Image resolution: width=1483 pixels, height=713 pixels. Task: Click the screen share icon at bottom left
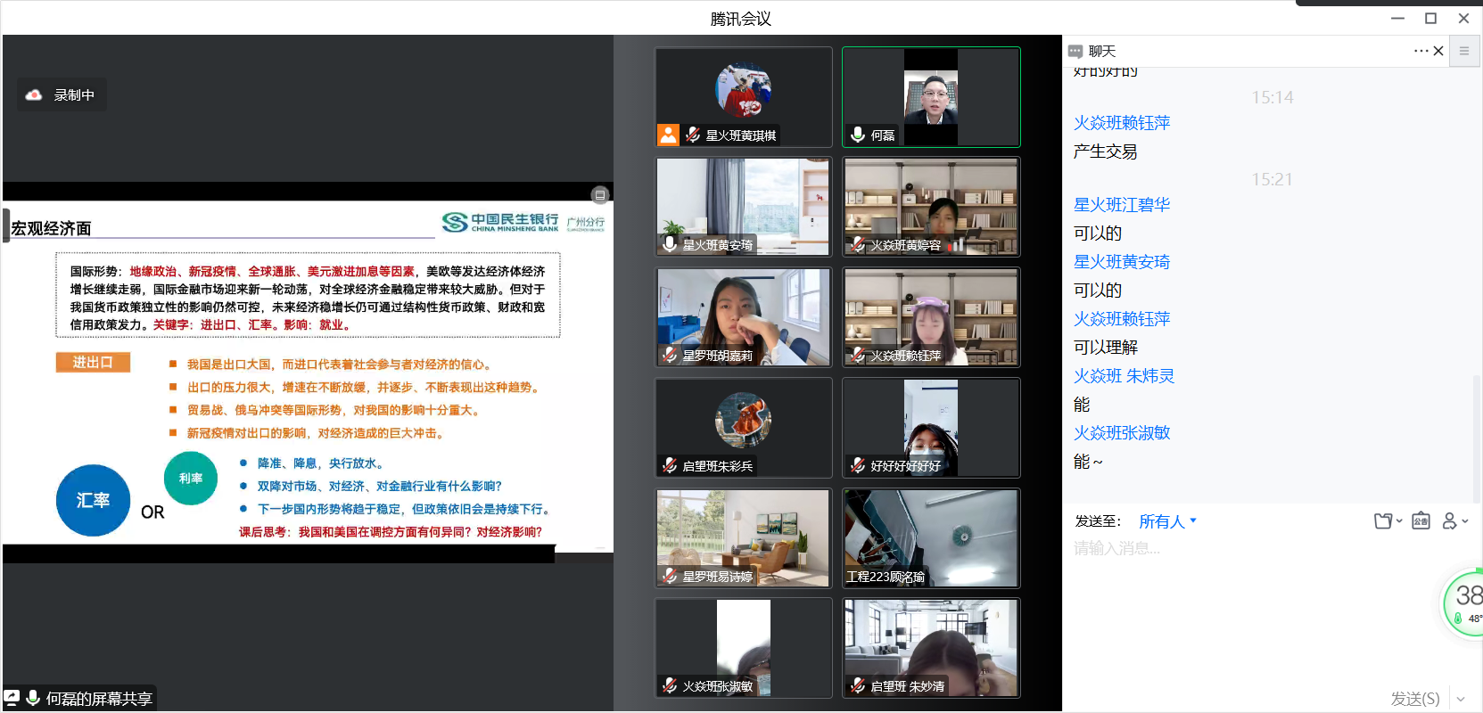point(12,698)
